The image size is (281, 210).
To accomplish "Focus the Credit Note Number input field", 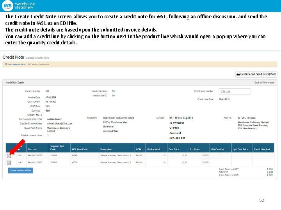I will [x=235, y=92].
